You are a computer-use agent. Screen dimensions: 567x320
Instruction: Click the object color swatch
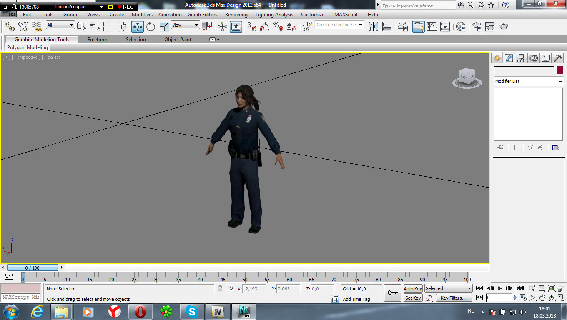coord(559,70)
